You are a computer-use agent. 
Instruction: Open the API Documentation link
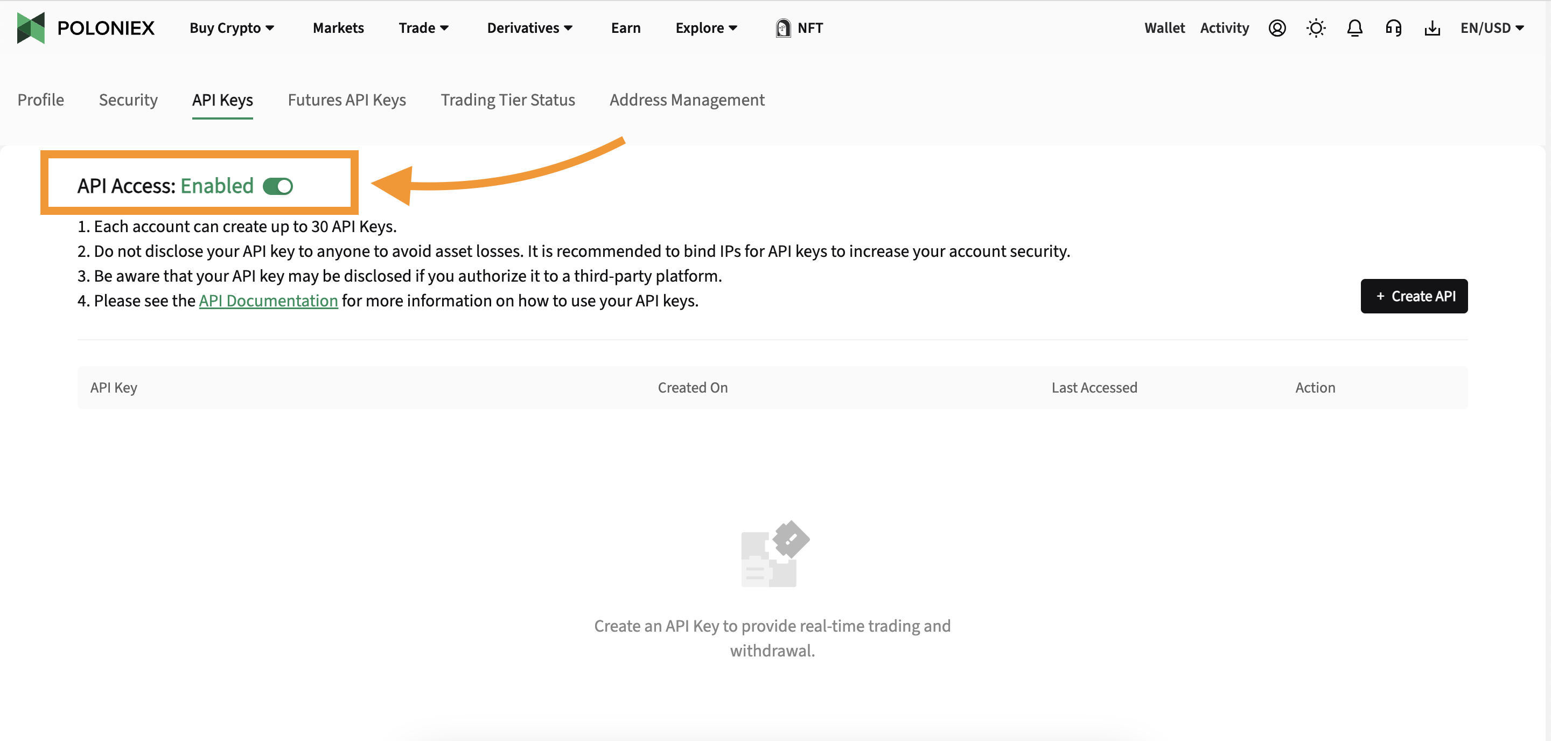(x=269, y=300)
